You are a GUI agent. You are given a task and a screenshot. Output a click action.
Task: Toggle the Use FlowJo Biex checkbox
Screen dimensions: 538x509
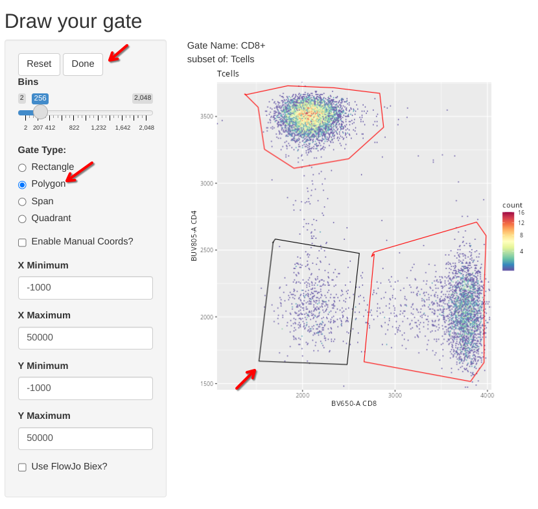23,468
